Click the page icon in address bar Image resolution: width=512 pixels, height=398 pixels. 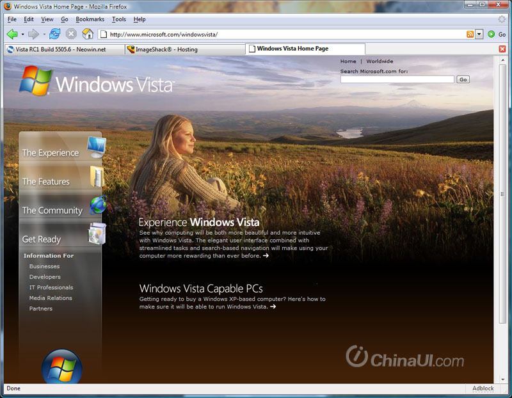pos(104,35)
